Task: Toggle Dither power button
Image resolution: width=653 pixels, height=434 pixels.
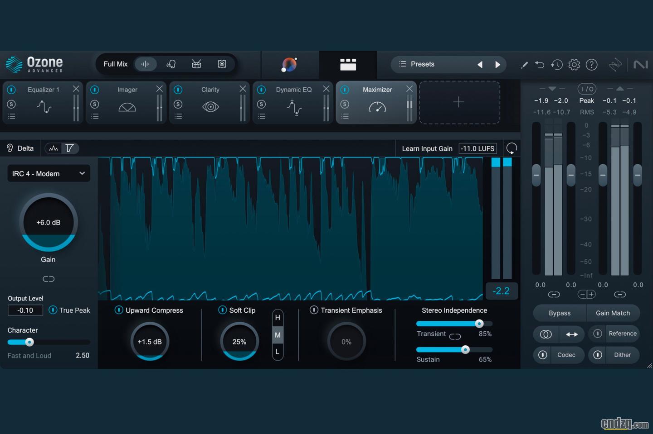Action: (598, 355)
